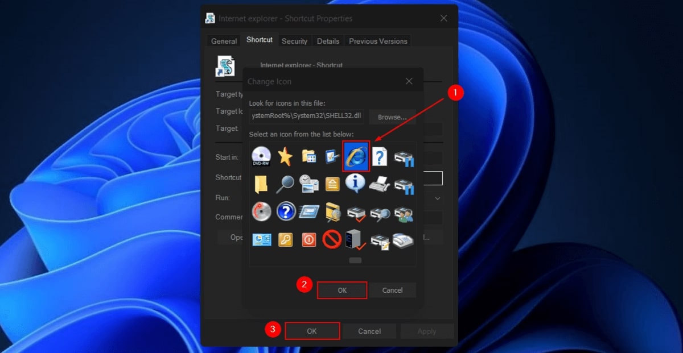Choose the golden key icon
Screen dimensions: 683x353
(286, 239)
